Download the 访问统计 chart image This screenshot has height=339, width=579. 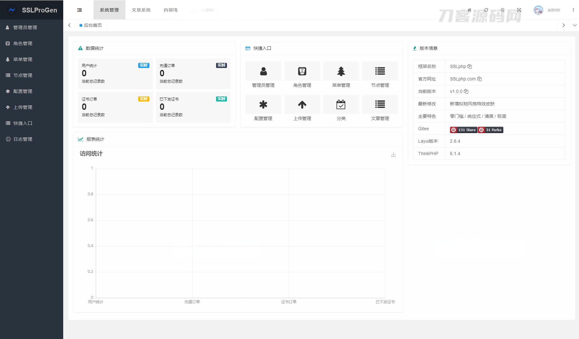(x=394, y=154)
